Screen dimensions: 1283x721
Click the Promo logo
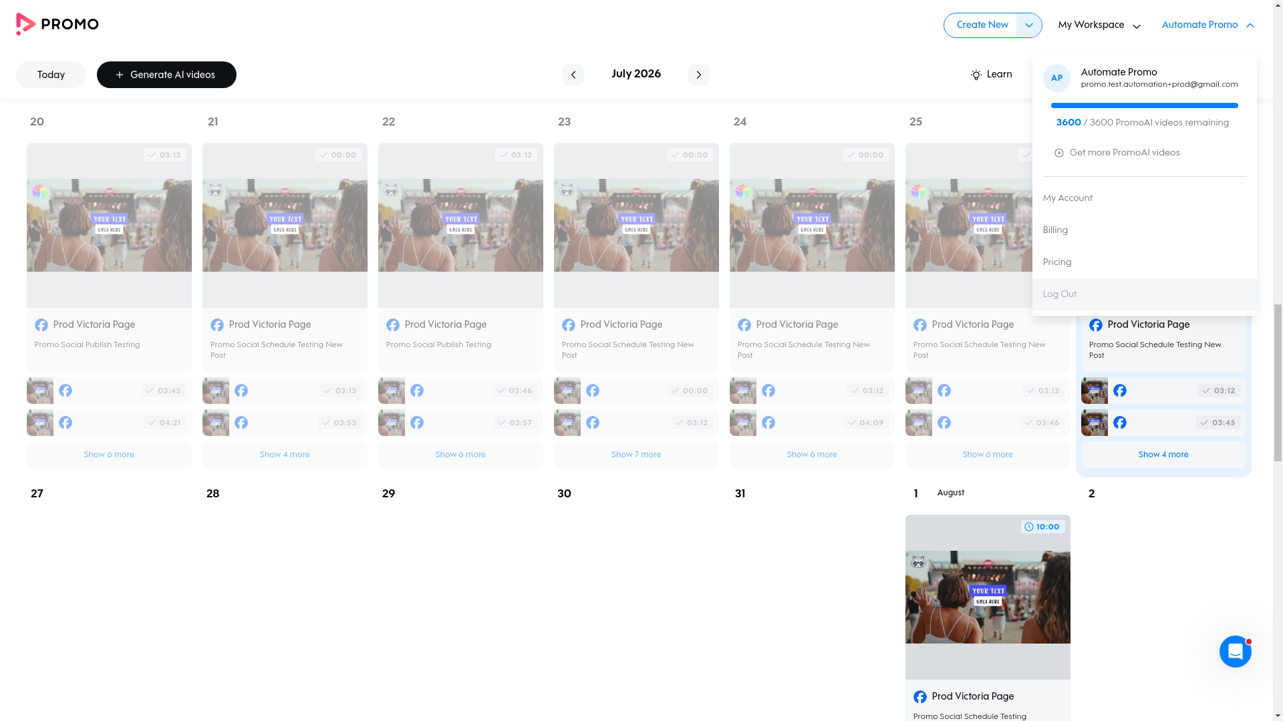coord(57,24)
